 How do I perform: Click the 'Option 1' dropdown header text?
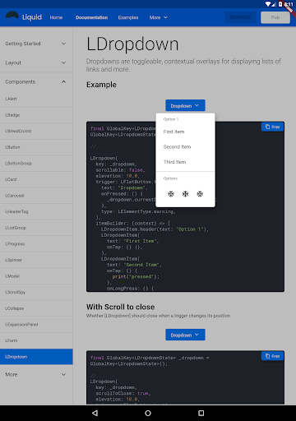[171, 119]
